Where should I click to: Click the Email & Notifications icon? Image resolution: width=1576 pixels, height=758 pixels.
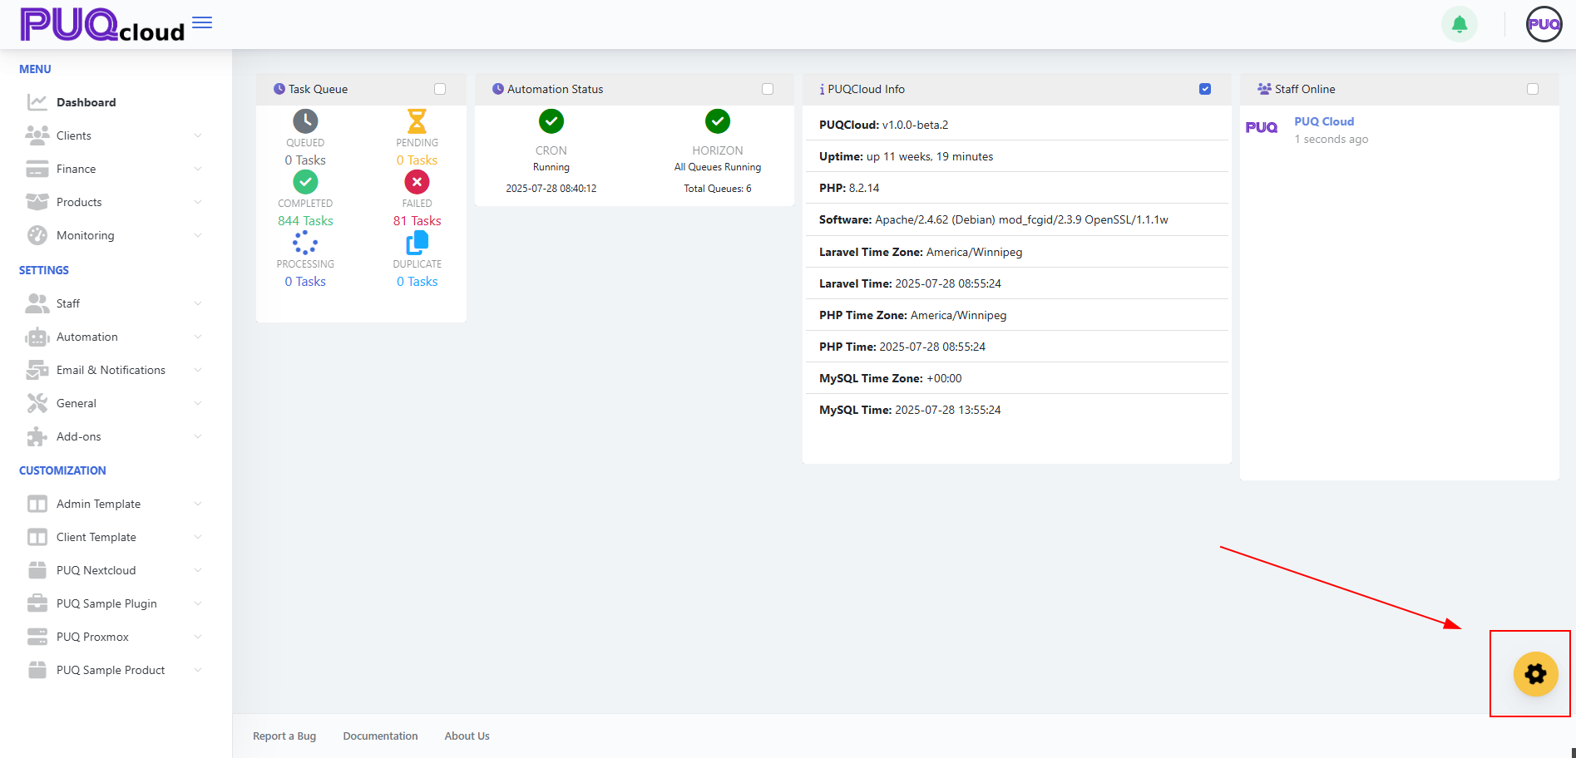tap(37, 370)
